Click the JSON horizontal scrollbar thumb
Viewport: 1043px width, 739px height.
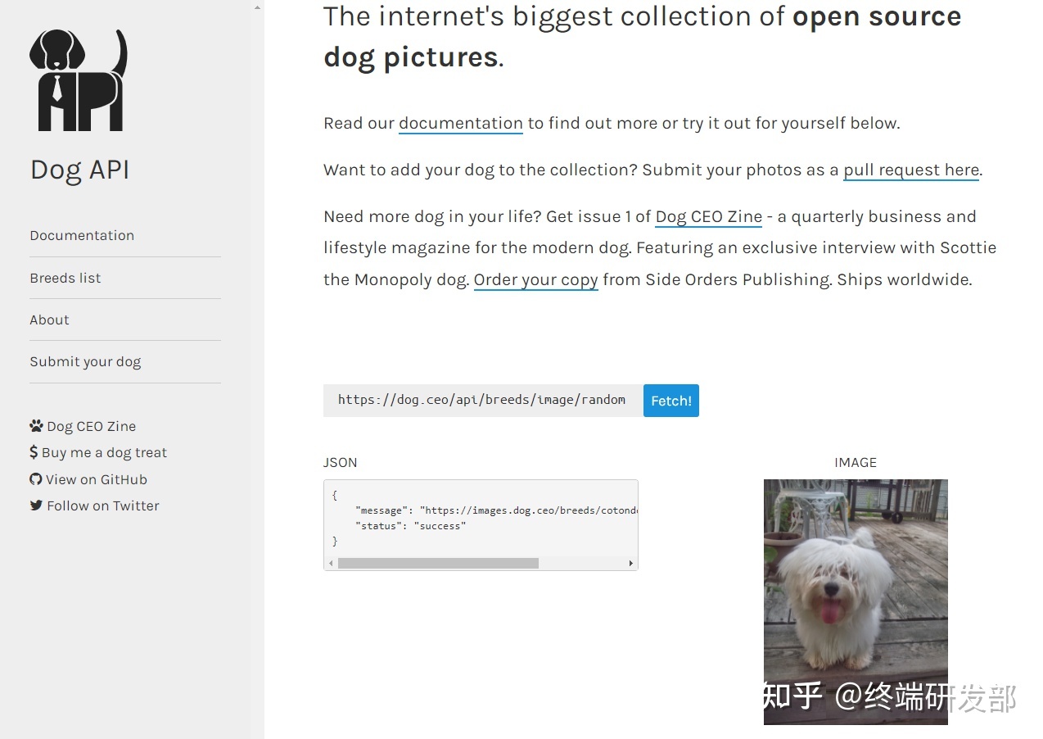tap(438, 563)
